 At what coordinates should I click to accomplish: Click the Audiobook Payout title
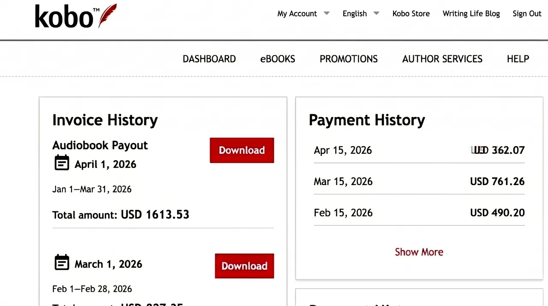tap(100, 145)
